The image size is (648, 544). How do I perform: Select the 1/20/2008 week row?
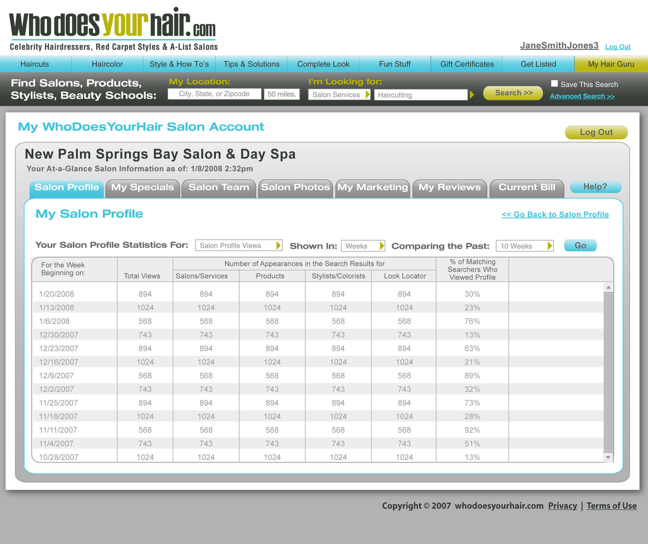click(x=318, y=294)
